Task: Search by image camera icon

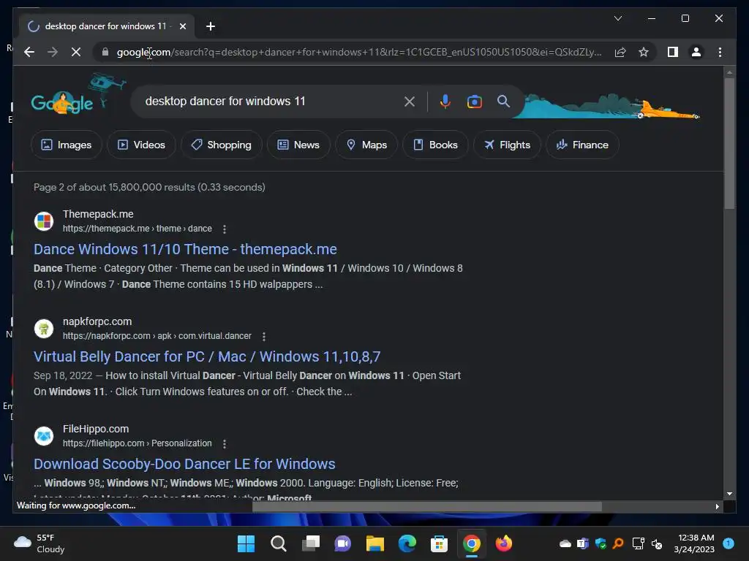Action: 474,101
